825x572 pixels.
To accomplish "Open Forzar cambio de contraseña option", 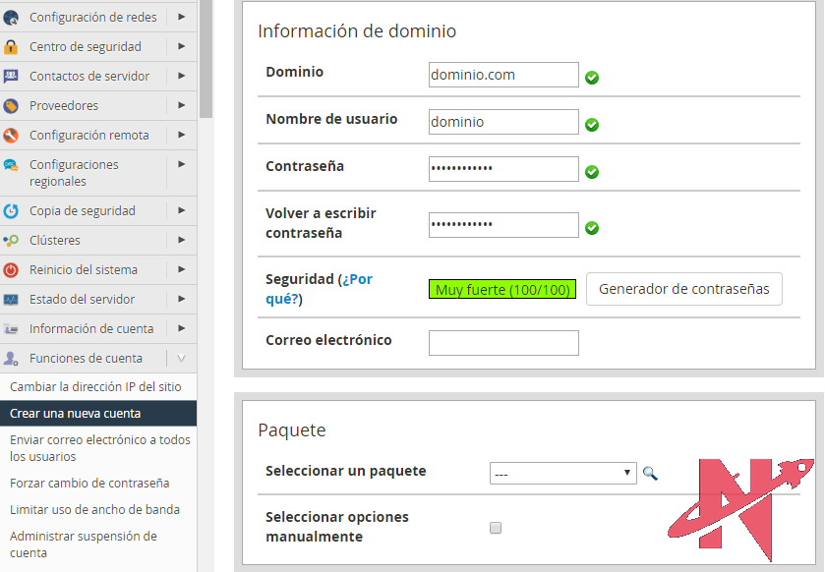I will pyautogui.click(x=89, y=484).
